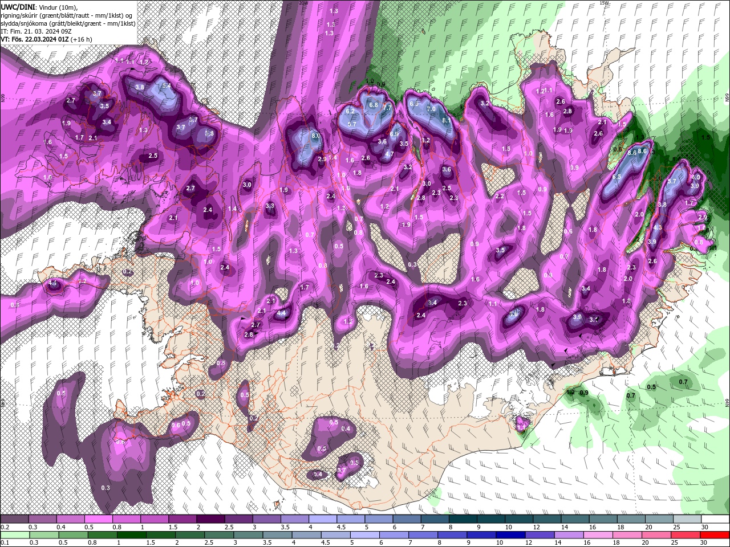Viewport: 730px width, 547px height.
Task: Click the '6.9' precipitation value on the map
Action: pyautogui.click(x=394, y=134)
